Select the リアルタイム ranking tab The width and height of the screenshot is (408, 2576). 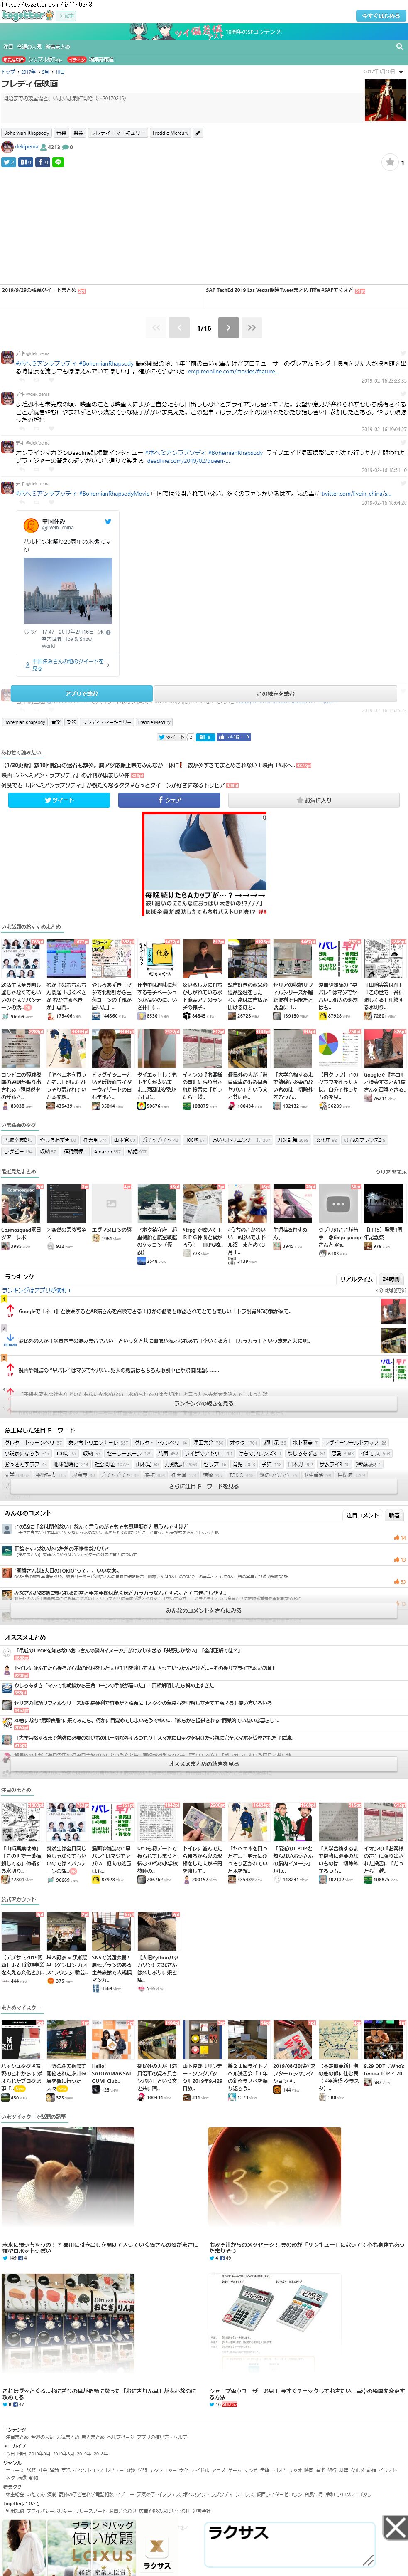356,1279
